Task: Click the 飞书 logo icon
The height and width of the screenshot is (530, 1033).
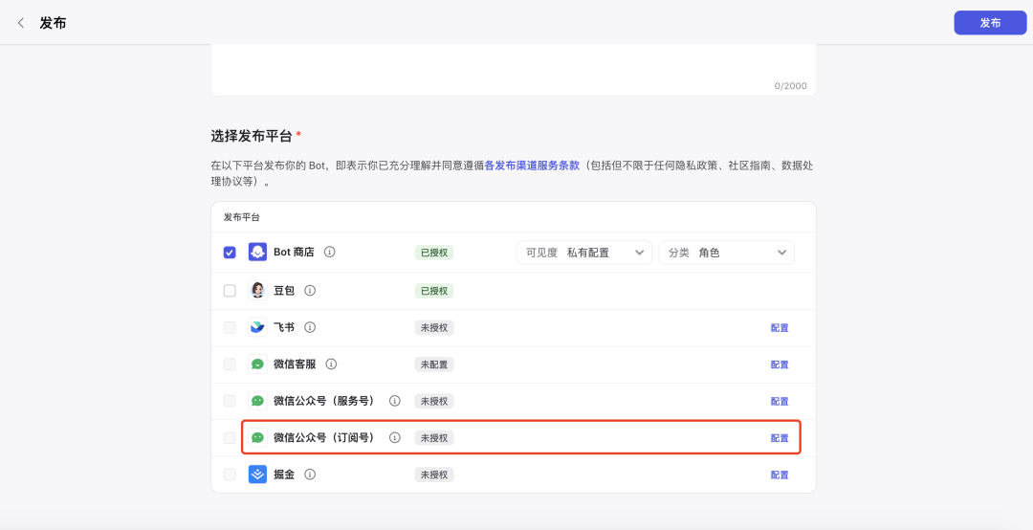Action: coord(257,327)
